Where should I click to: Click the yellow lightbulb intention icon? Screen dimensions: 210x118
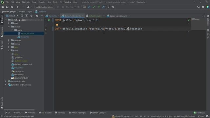tap(57, 25)
